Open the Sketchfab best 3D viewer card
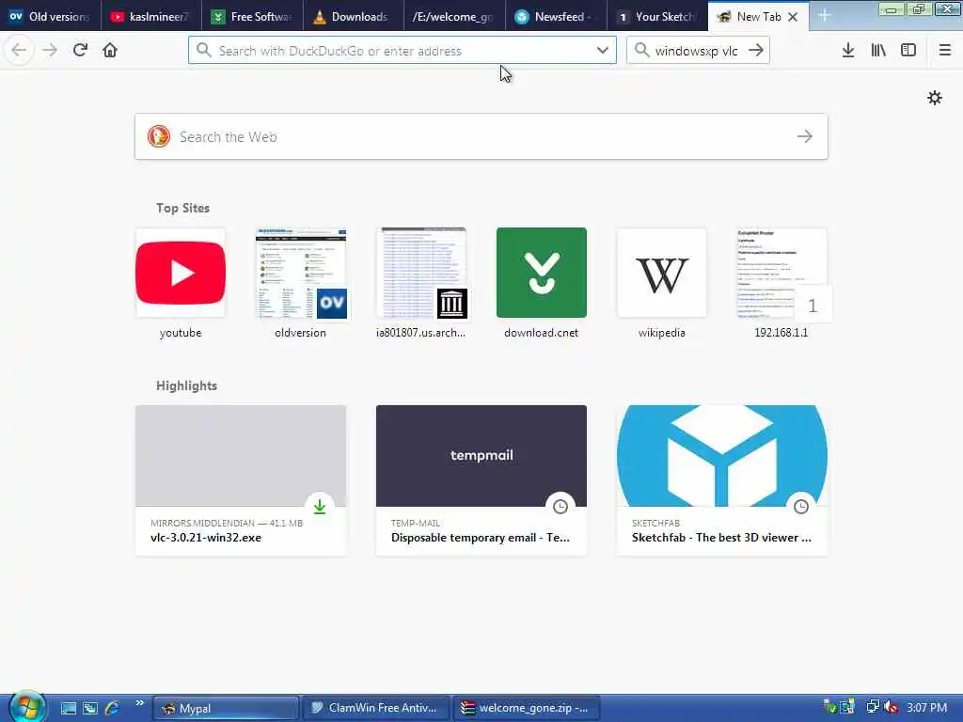 coord(722,480)
